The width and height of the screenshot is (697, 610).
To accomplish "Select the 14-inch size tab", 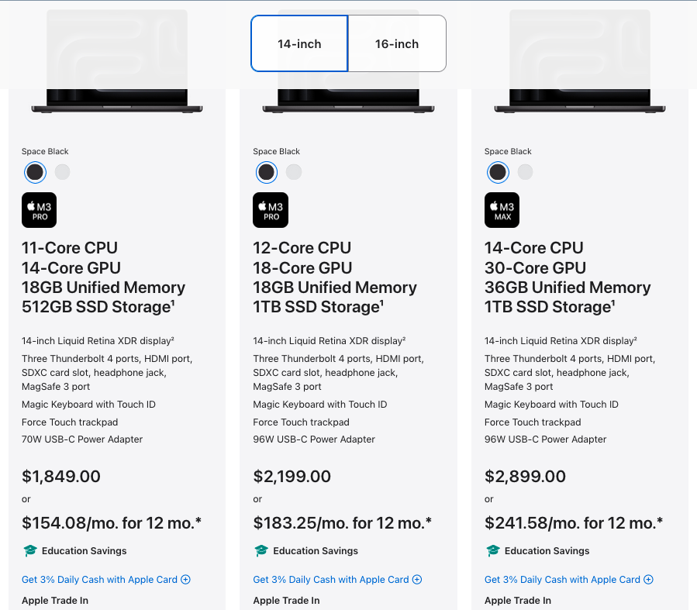I will pos(299,43).
